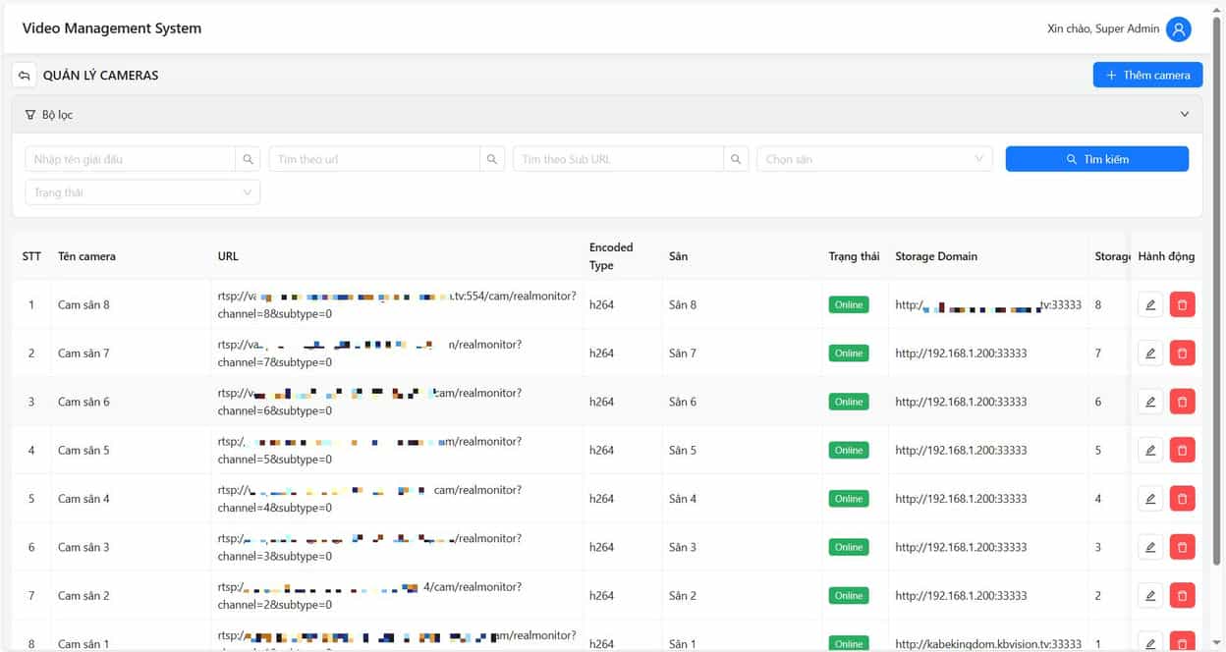Viewport: 1226px width, 652px height.
Task: Remove Cam sân 2 with delete icon
Action: (x=1182, y=595)
